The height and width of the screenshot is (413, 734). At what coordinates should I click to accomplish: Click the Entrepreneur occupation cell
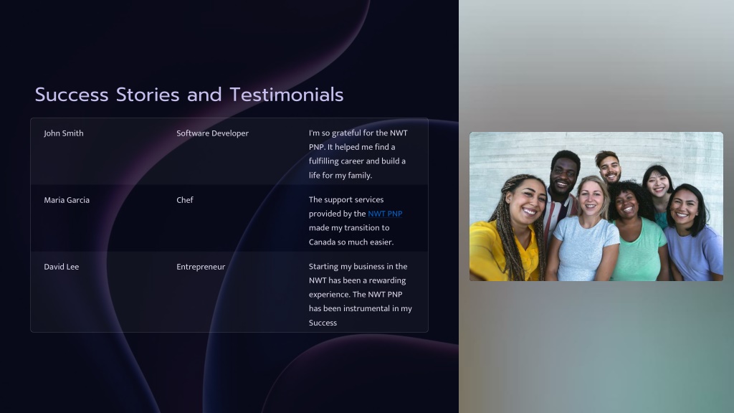[x=201, y=267]
